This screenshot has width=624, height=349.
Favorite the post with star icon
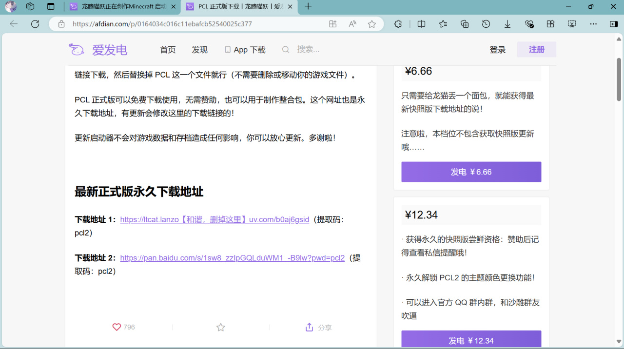[221, 327]
